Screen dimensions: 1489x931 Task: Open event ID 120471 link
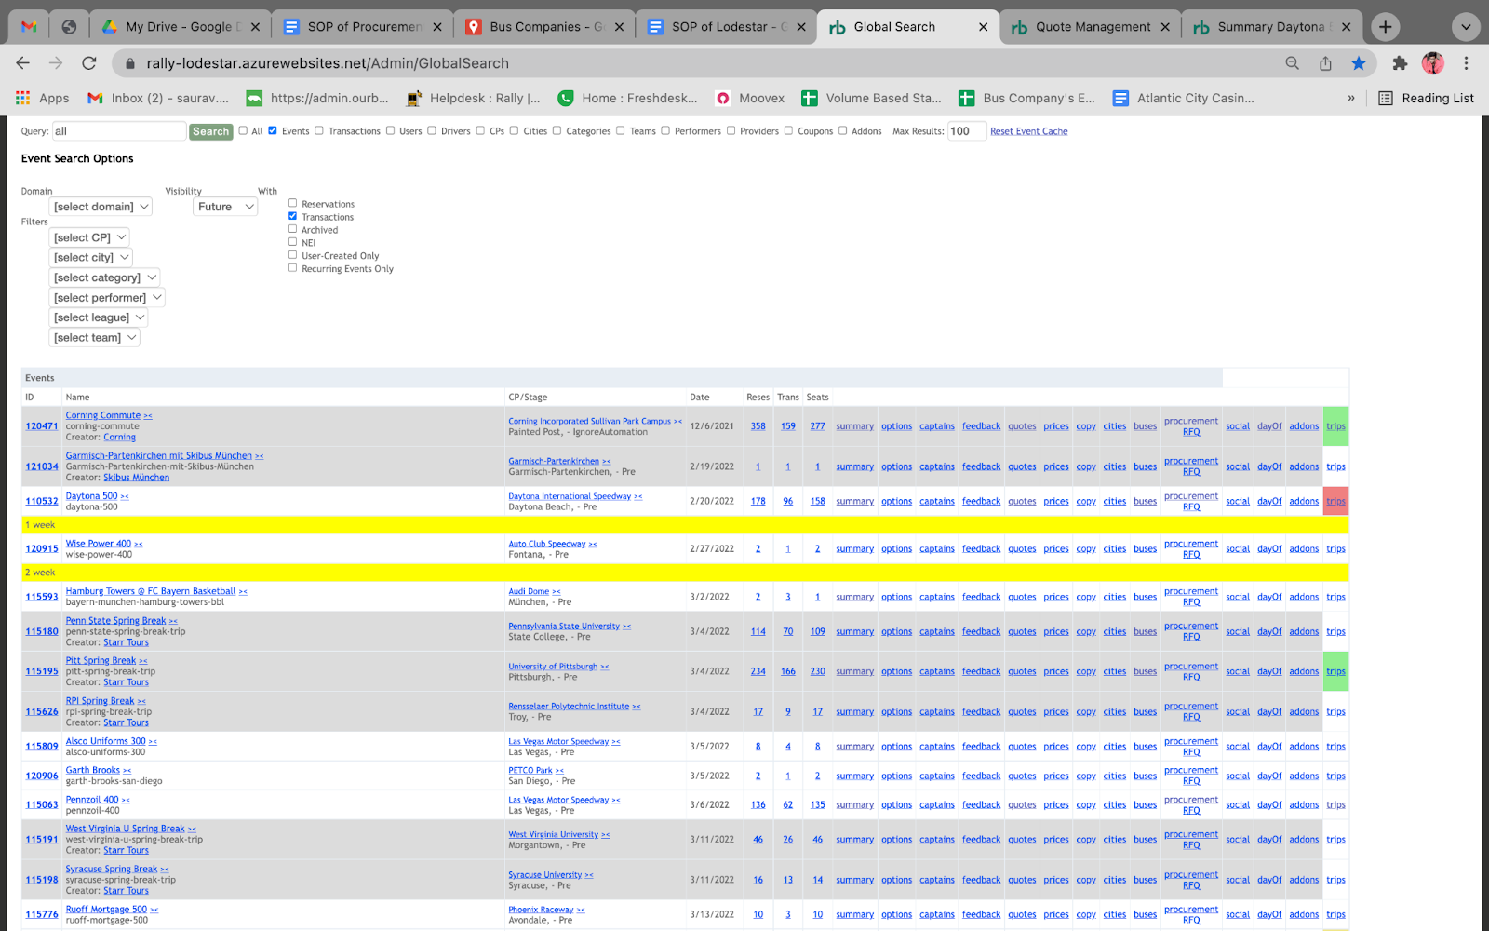(42, 426)
